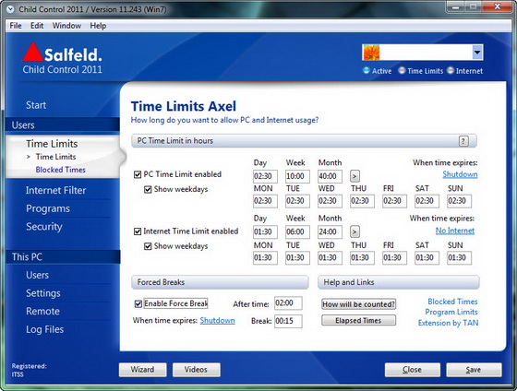Open the Blocked Times link under Help
Screen dimensions: 517x391
tap(452, 302)
